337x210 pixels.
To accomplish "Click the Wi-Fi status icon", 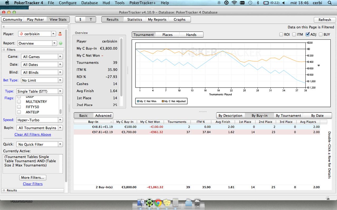I will tap(234, 3).
